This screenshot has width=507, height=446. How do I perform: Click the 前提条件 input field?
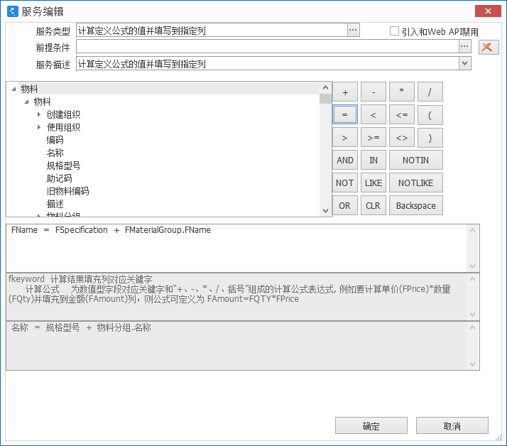268,47
